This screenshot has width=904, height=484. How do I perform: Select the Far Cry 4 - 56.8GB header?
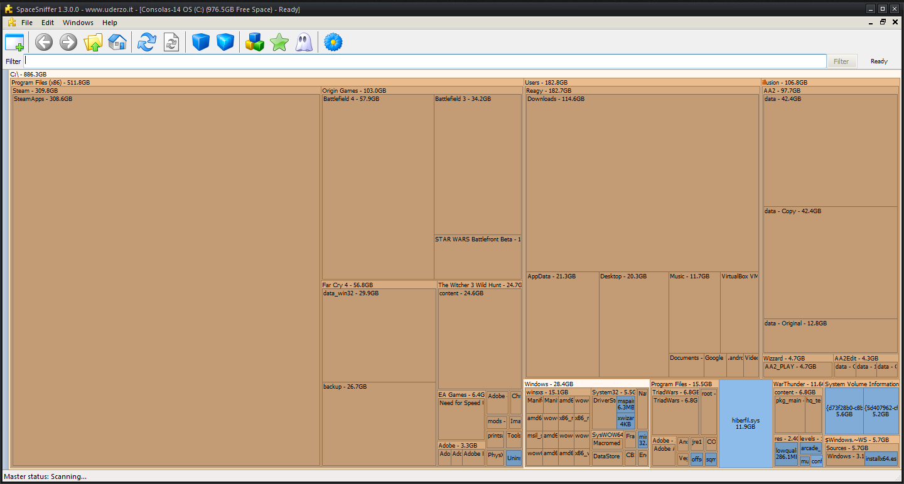[379, 285]
